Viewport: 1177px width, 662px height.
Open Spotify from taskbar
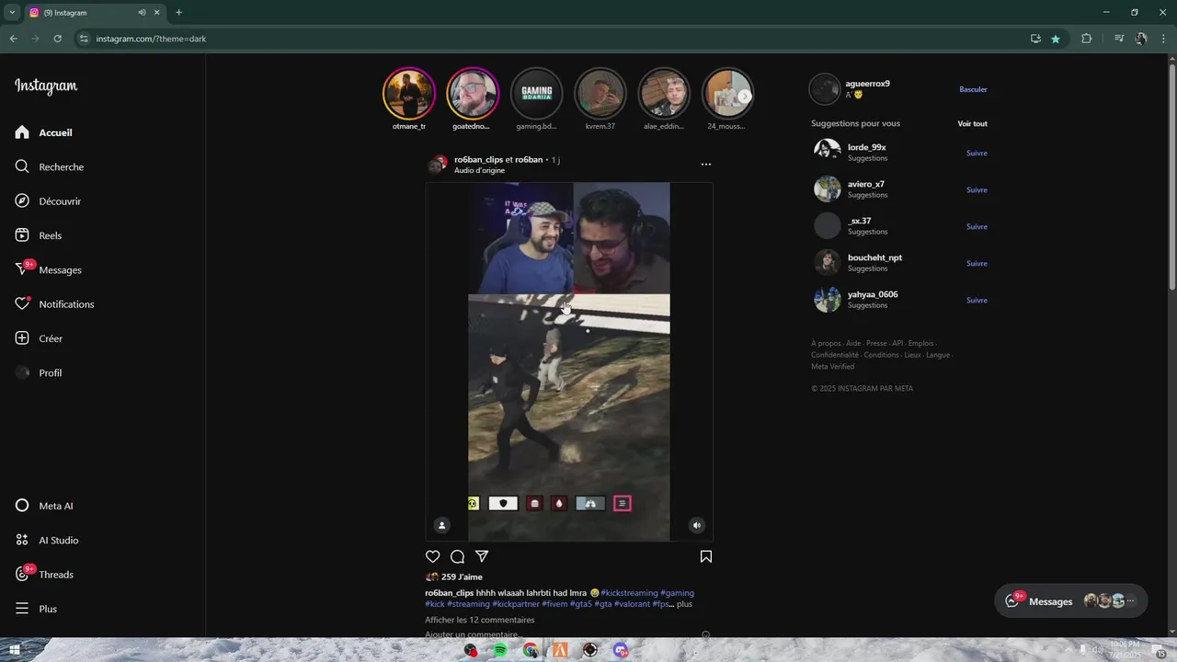pos(500,650)
